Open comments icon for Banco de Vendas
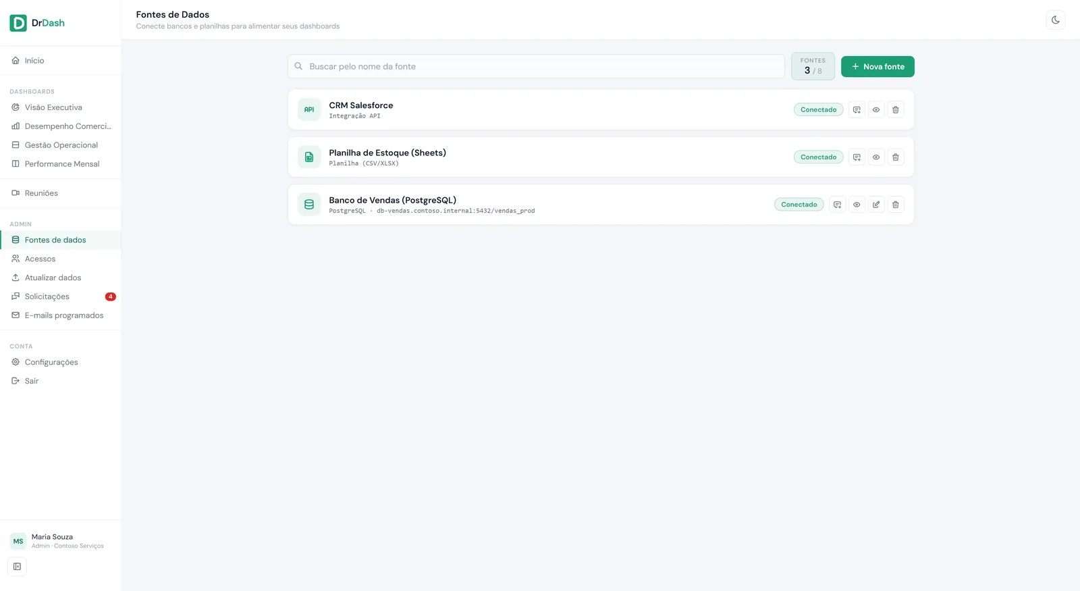The image size is (1080, 591). pos(837,204)
